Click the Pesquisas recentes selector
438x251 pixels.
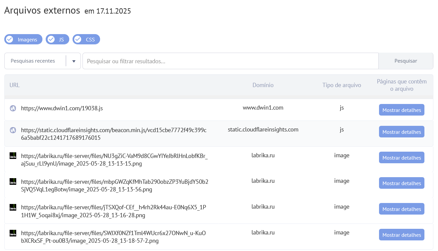point(33,61)
